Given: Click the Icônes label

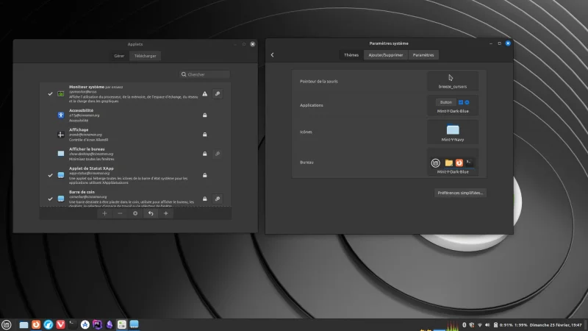Looking at the screenshot, I should (306, 132).
